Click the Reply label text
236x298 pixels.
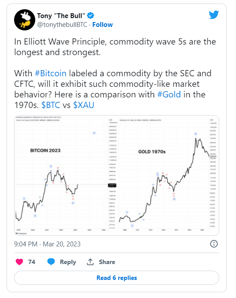[x=68, y=262]
